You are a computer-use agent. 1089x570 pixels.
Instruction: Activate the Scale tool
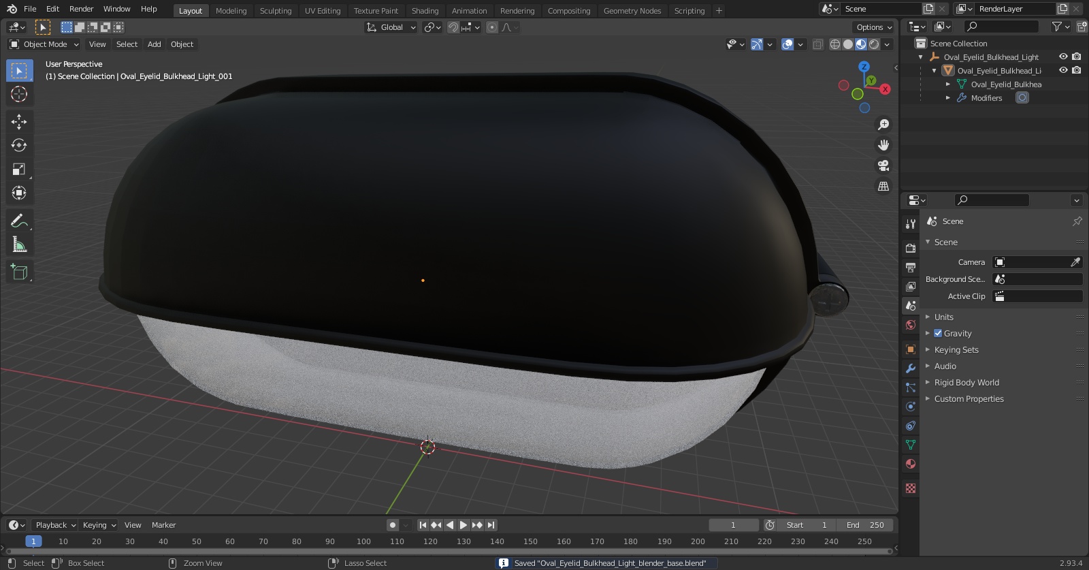pyautogui.click(x=19, y=169)
